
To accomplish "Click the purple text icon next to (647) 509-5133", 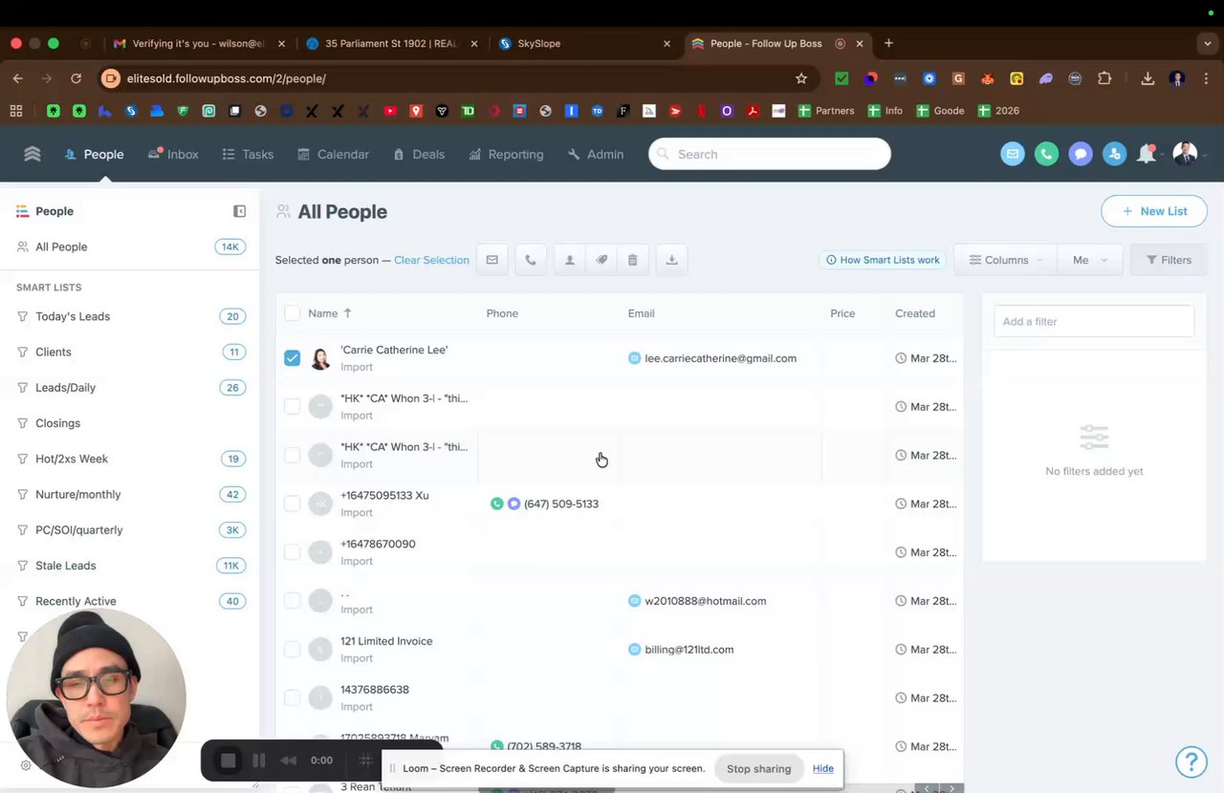I will pyautogui.click(x=514, y=504).
